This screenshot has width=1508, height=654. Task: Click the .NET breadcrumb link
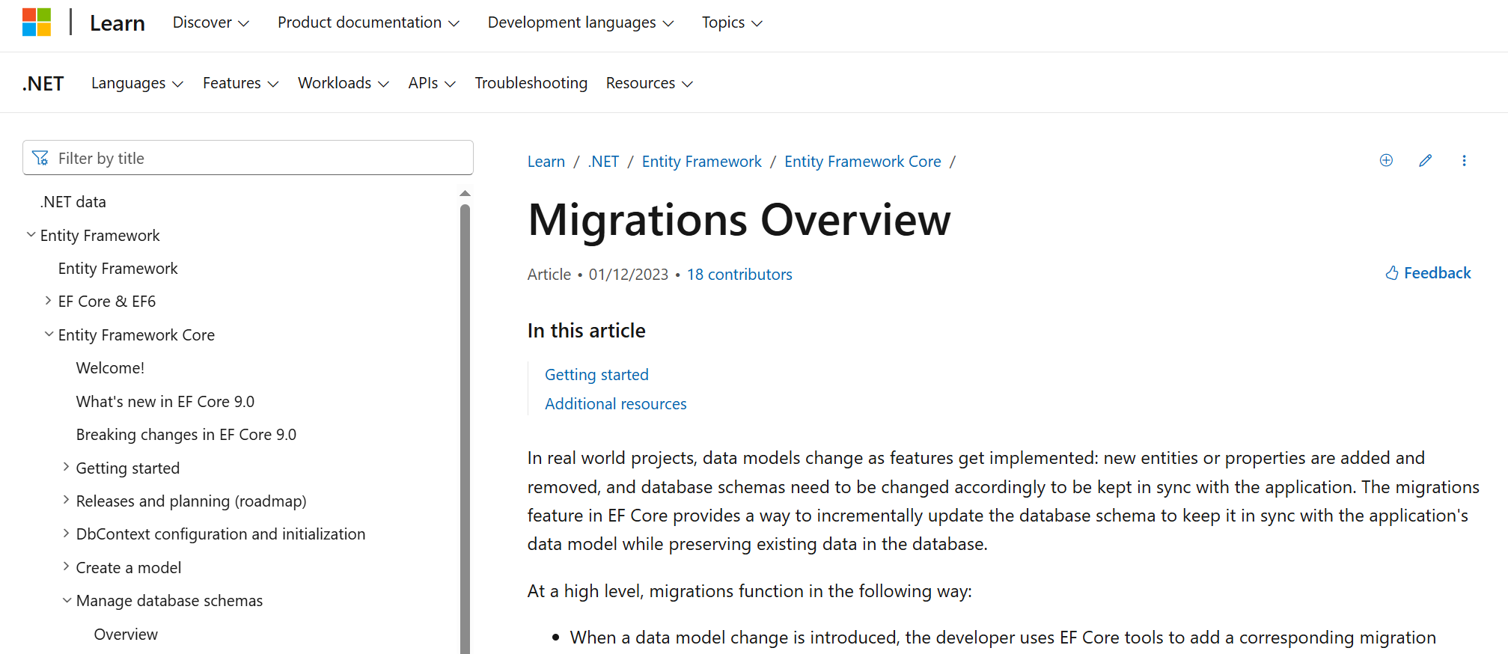pos(603,162)
